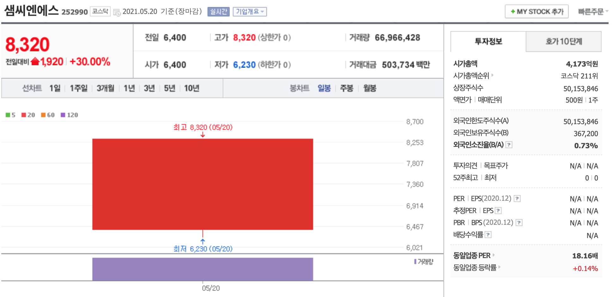
Task: Click the 고가 8,320 value
Action: pos(244,38)
